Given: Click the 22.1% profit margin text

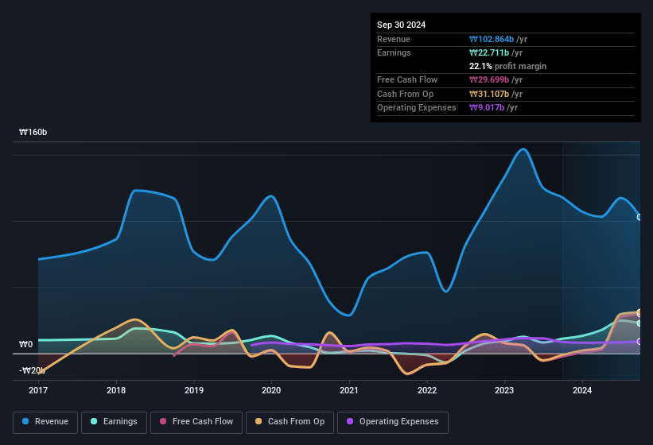Looking at the screenshot, I should click(x=507, y=66).
